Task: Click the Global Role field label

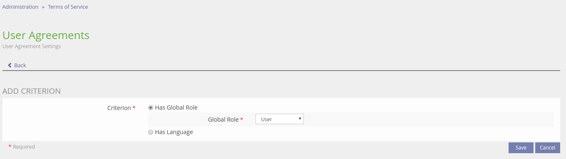Action: click(223, 120)
